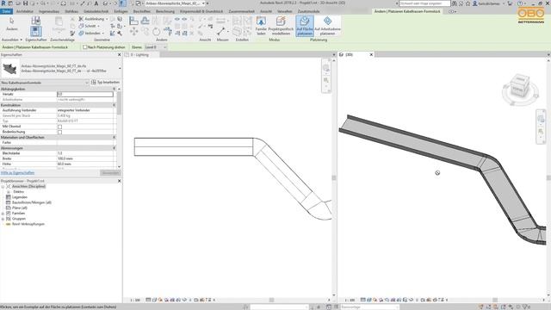Open the Eigenschaften properties ribbon button
Screen dimensions: 551x310
pos(35,32)
